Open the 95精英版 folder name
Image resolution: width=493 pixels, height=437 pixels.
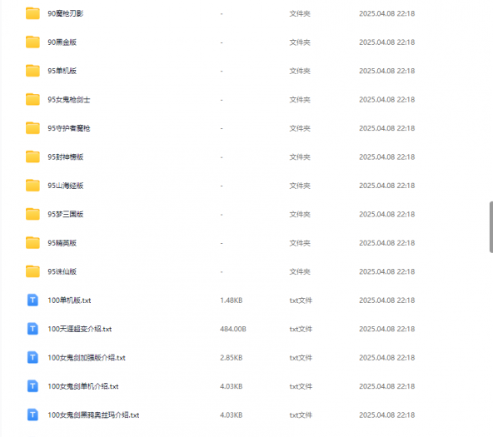62,243
